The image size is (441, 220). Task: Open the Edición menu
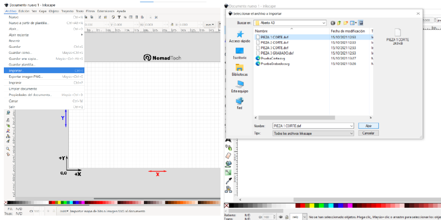24,10
